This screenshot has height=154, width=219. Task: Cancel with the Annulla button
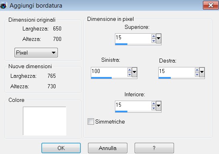tap(108, 148)
